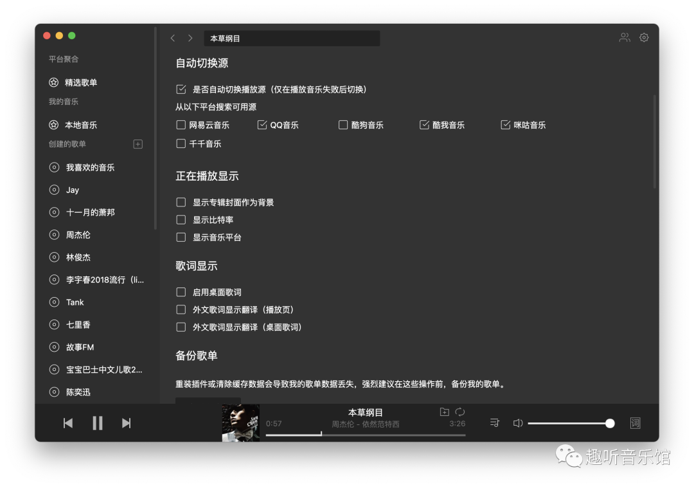Click the disc icon beside 周杰伦
694x488 pixels.
(x=54, y=235)
